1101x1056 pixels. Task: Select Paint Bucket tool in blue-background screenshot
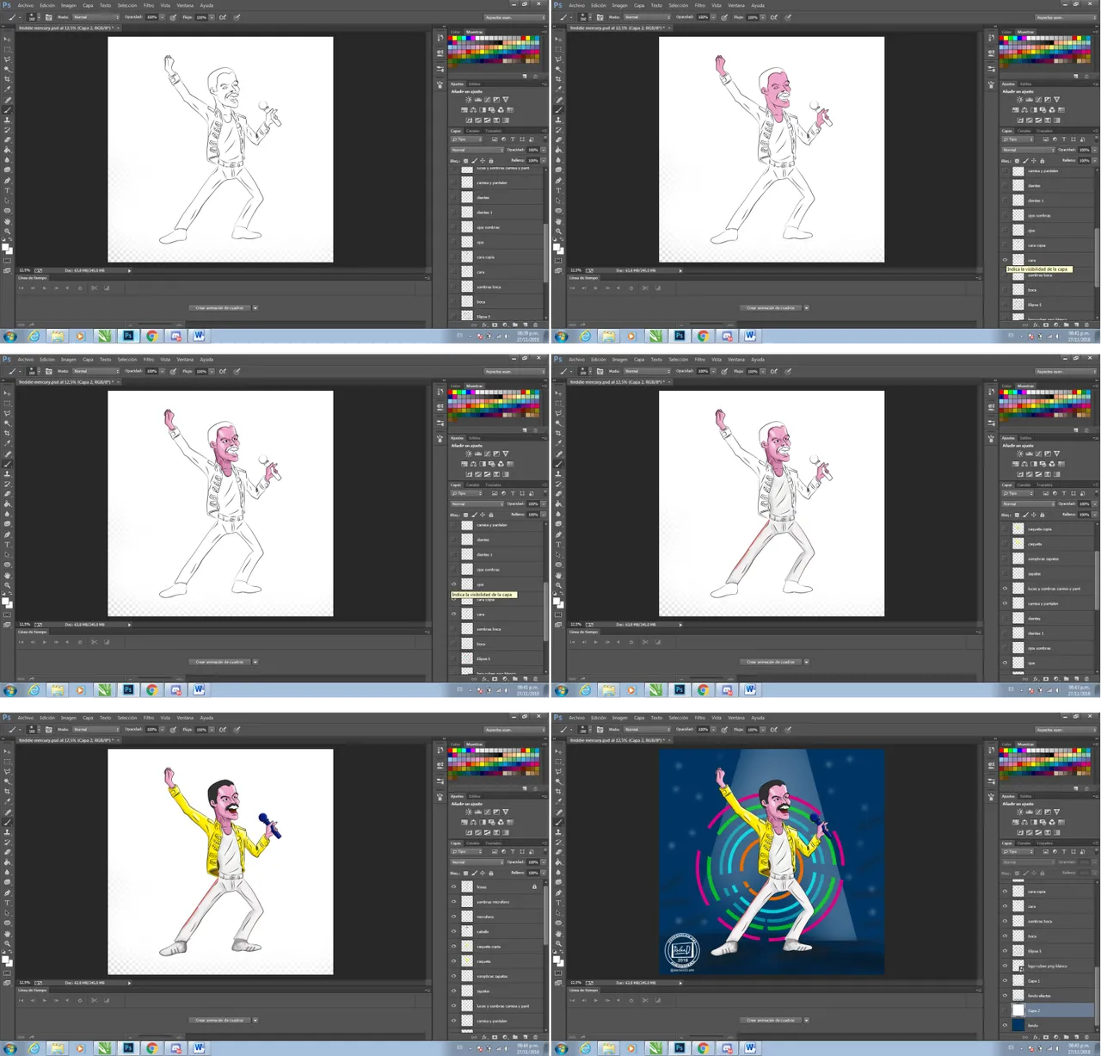tap(558, 861)
